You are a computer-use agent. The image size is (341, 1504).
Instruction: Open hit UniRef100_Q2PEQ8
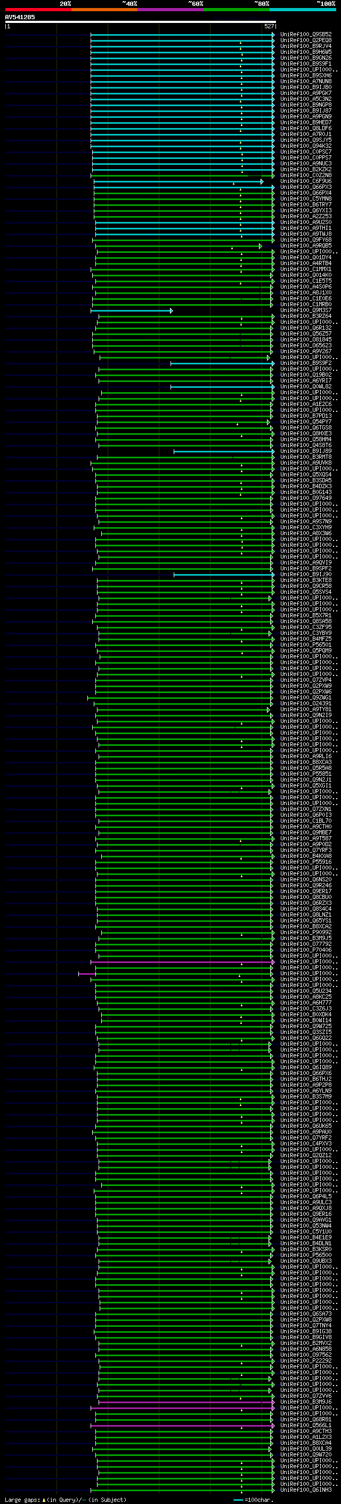click(306, 41)
